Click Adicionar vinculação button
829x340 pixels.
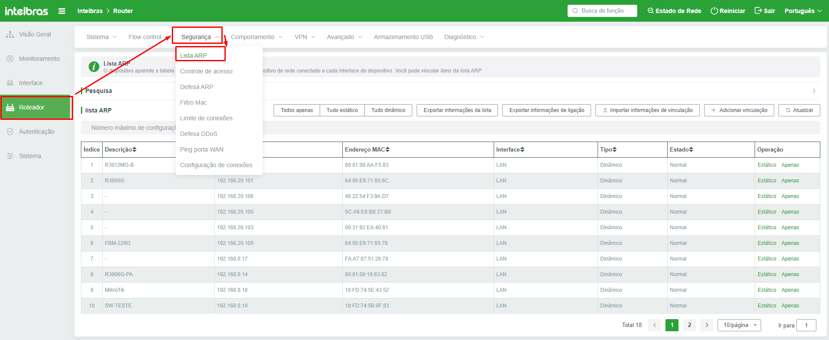point(739,110)
